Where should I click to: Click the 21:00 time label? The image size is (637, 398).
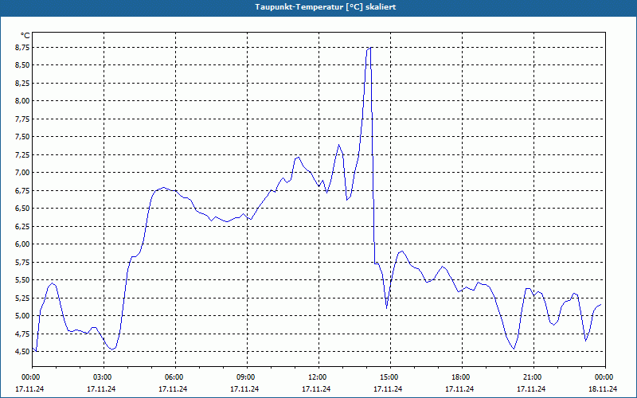533,377
